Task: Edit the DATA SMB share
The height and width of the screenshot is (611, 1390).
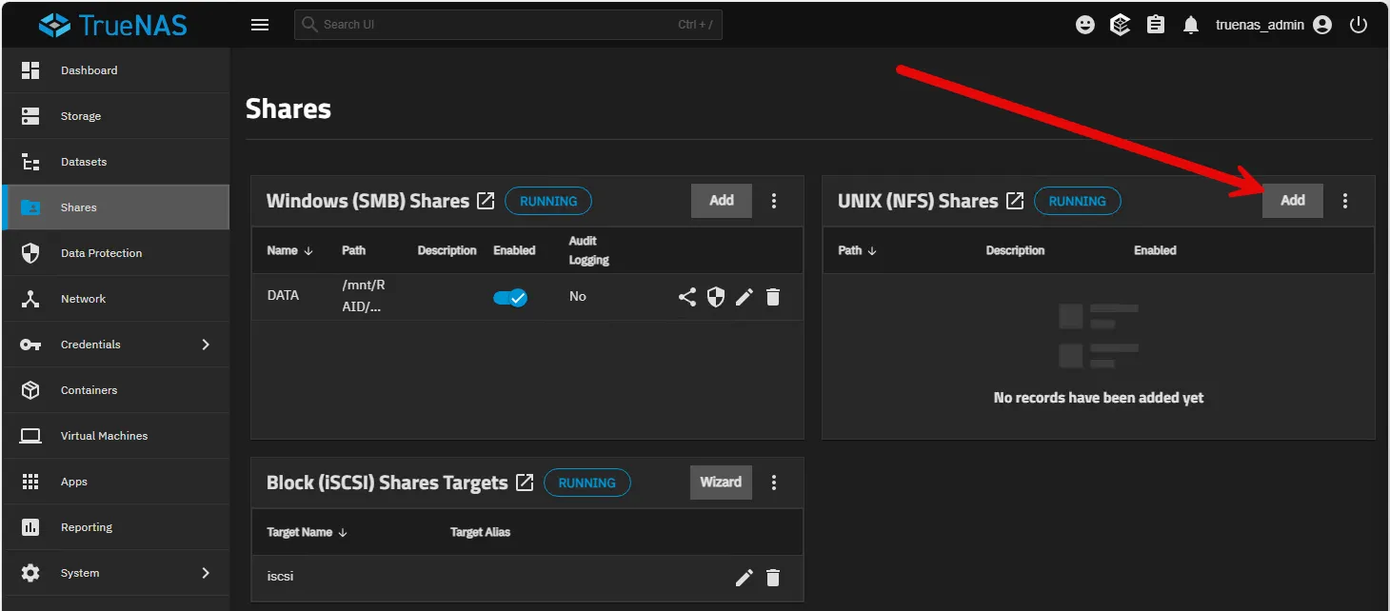Action: 745,297
